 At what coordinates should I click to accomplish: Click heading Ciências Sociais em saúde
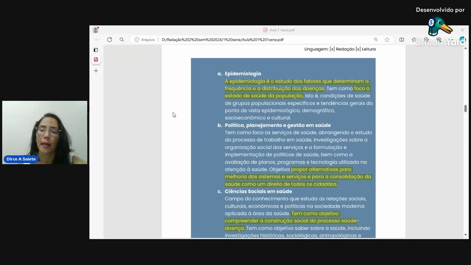[258, 191]
